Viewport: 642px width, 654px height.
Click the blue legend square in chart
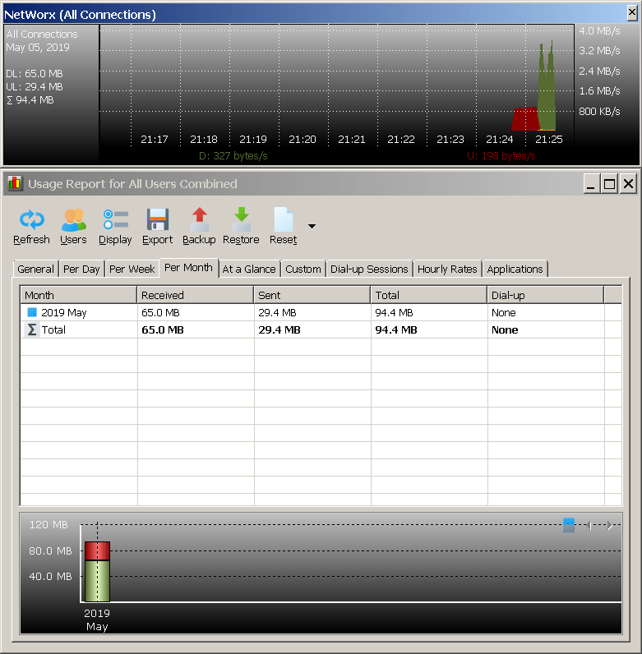(569, 525)
